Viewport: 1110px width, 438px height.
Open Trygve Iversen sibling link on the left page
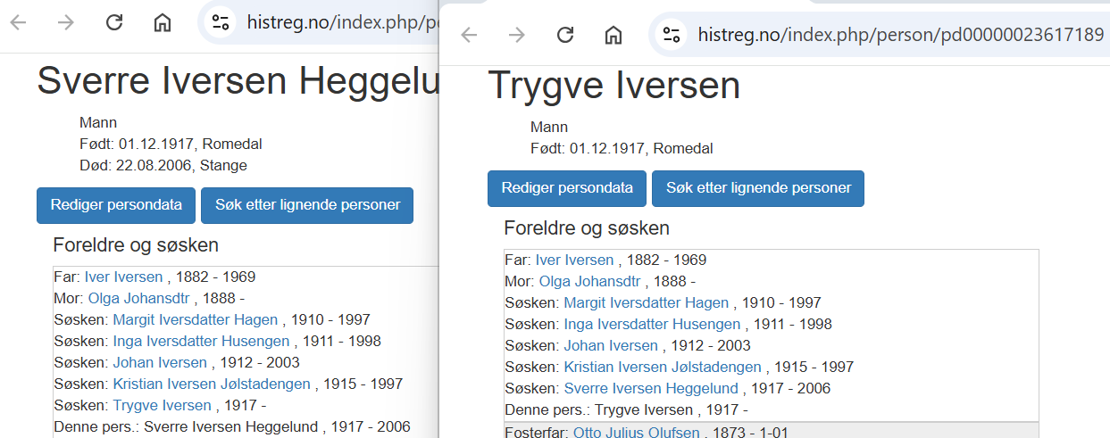tap(162, 405)
